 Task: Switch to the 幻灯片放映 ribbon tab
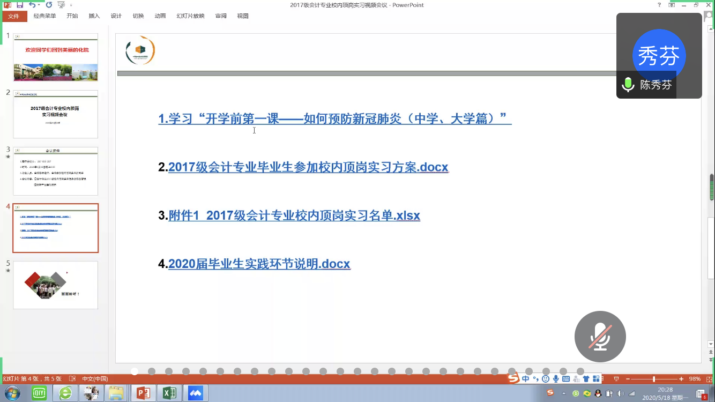pos(190,16)
